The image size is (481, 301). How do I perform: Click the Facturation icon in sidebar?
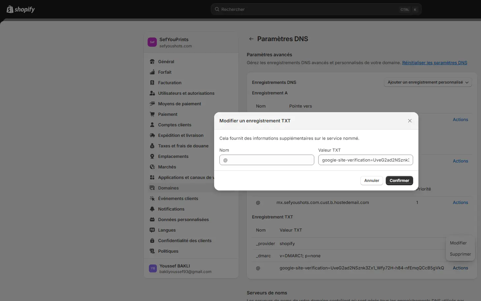pyautogui.click(x=152, y=83)
